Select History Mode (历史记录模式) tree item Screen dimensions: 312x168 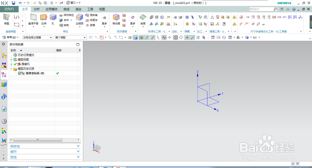[x=26, y=55]
